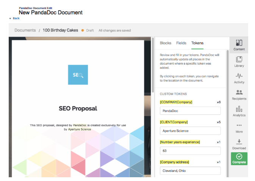Open the Recipients panel
This screenshot has width=255, height=181.
239,94
